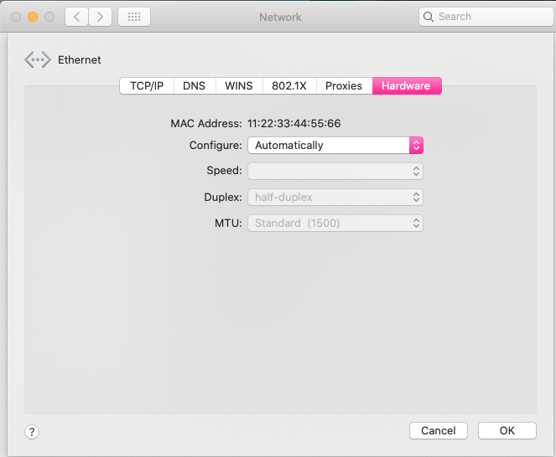Click the Ethernet heading text
The width and height of the screenshot is (556, 457).
click(x=80, y=59)
